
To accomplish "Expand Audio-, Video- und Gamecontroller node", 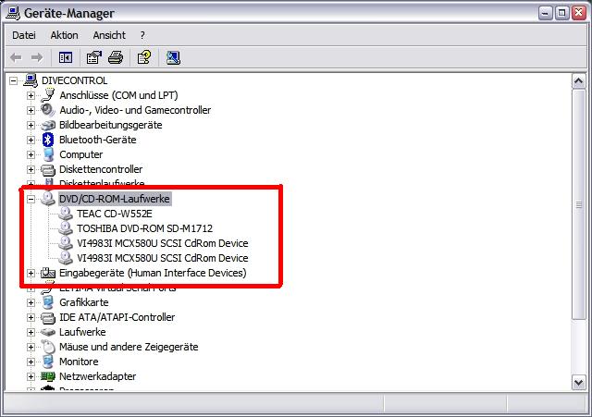I will (x=31, y=110).
